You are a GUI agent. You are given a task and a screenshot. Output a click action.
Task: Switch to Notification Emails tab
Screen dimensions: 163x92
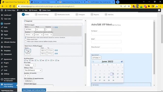(62, 15)
